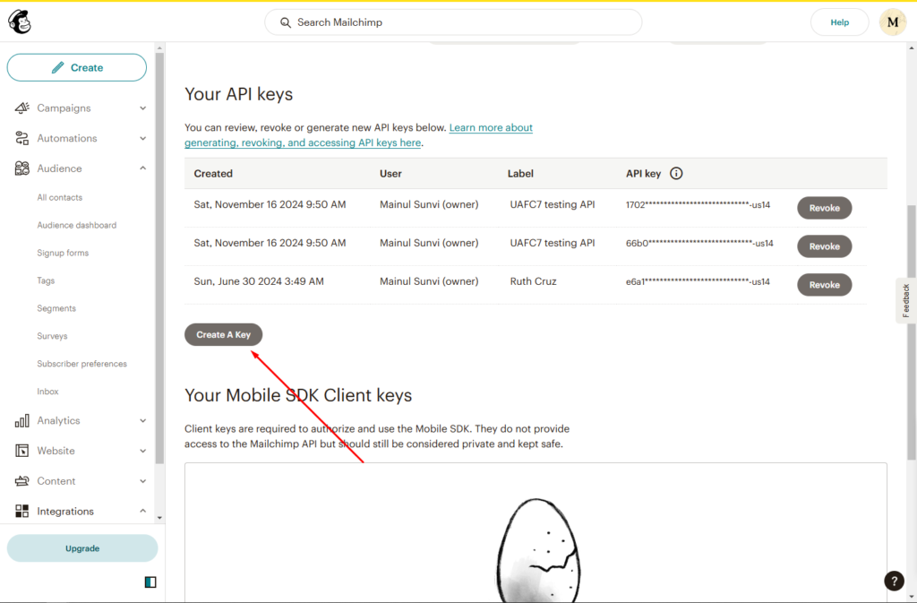Click the Upgrade button
This screenshot has height=603, width=917.
pyautogui.click(x=81, y=548)
